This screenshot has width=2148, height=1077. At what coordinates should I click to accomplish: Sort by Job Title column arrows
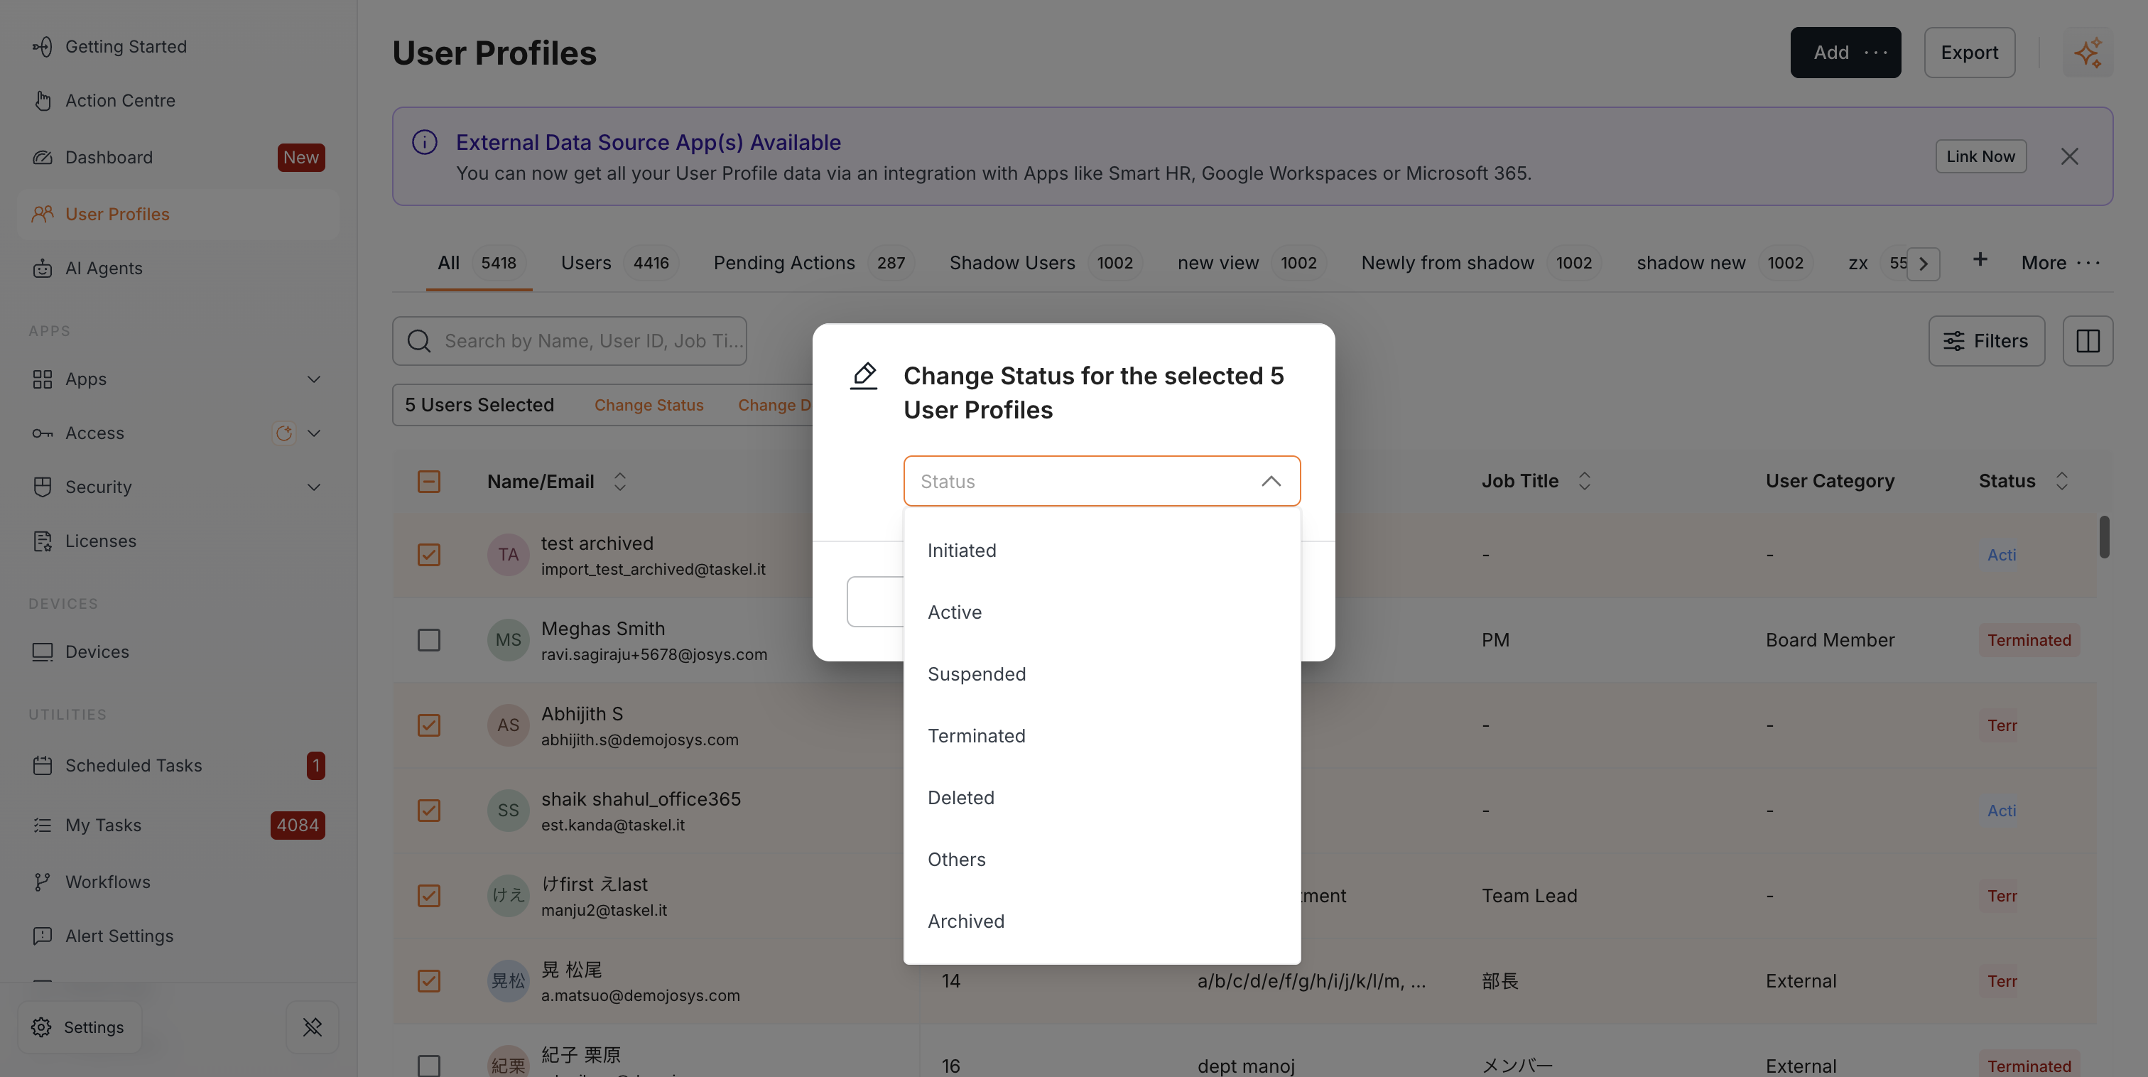tap(1584, 482)
